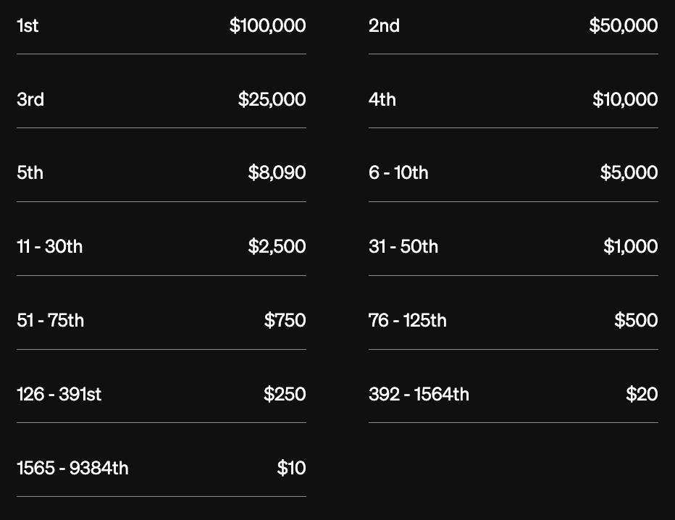The width and height of the screenshot is (675, 520).
Task: Select the 4th place label
Action: click(382, 99)
